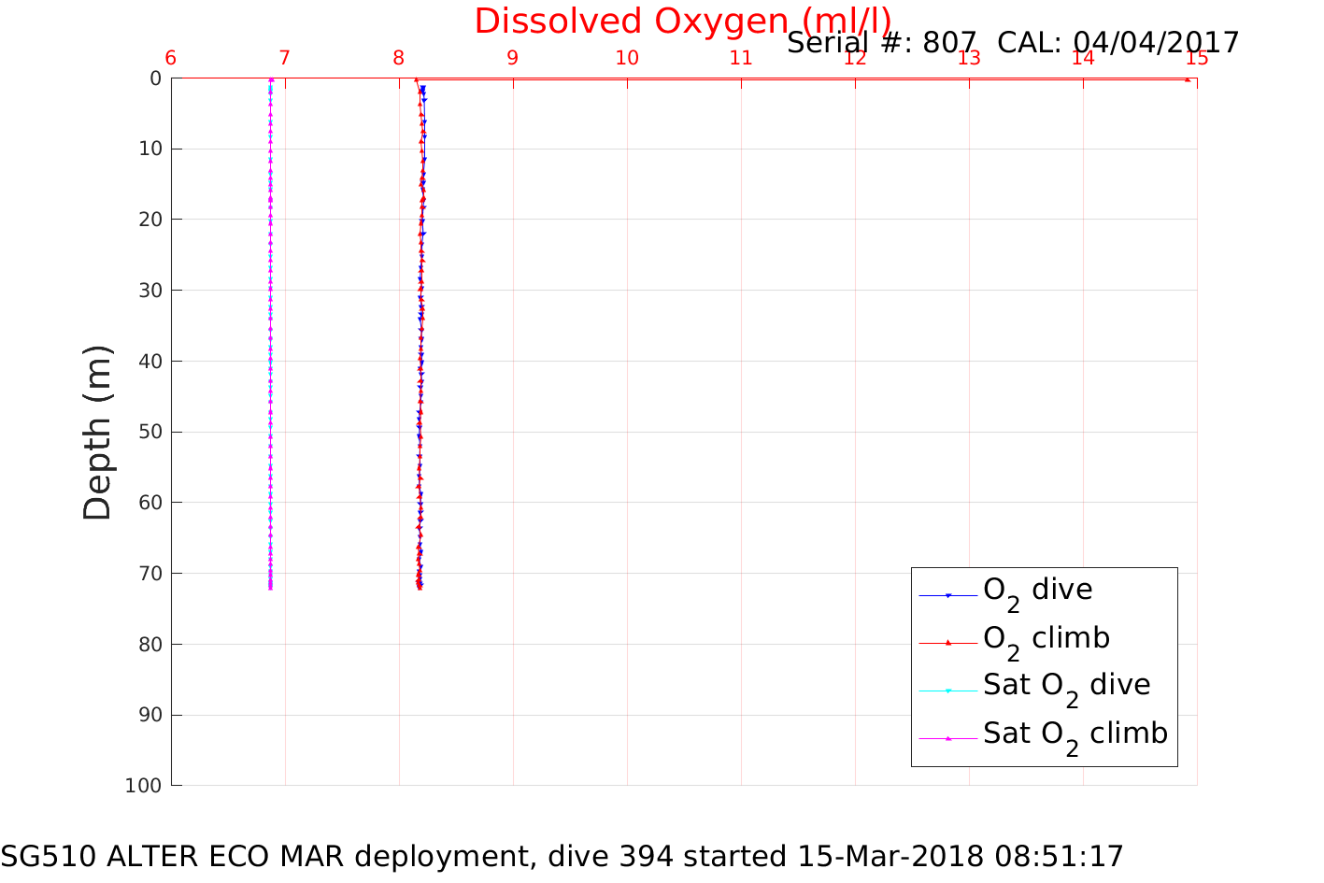The image size is (1324, 883).
Task: Click the 'Serial #: 807 CAL: 04/04/2017' text
Action: coord(1013,43)
